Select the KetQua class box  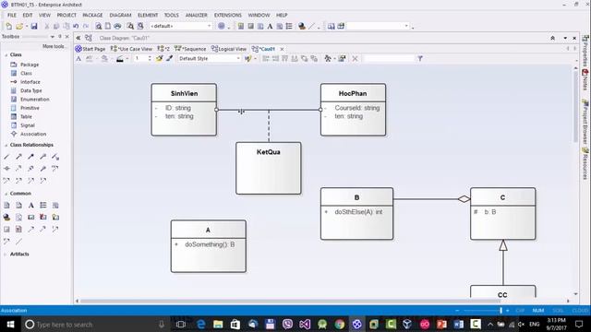click(x=269, y=168)
